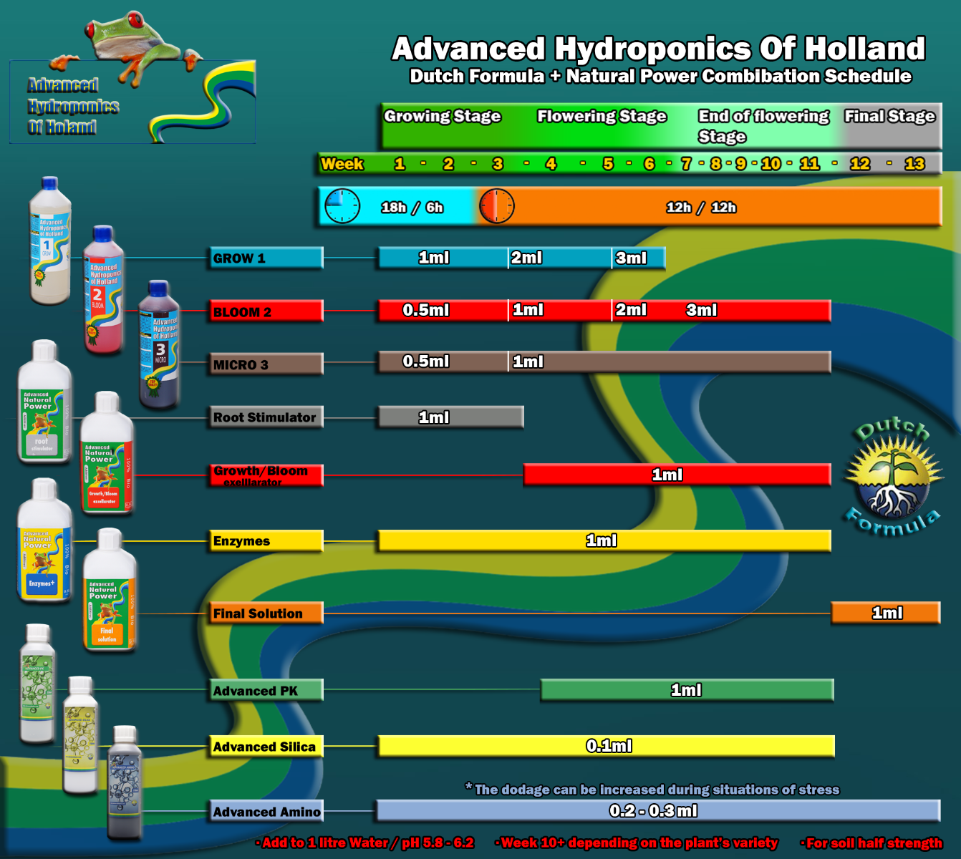Click the Advanced Silica label
Screen dimensions: 961x859
pos(266,747)
